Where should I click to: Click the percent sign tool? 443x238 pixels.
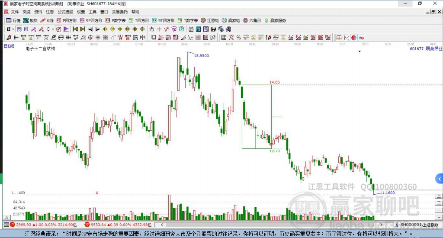click(238, 38)
